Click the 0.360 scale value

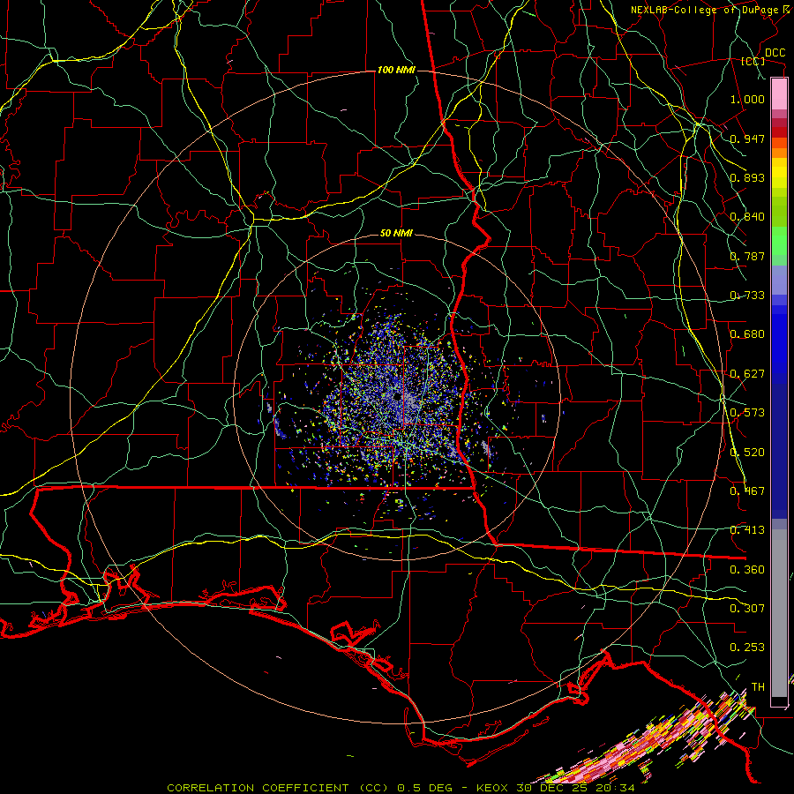point(747,569)
